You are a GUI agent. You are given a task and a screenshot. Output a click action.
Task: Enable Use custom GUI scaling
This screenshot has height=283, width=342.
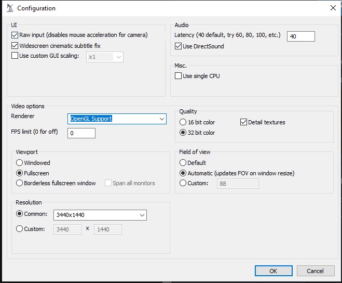pos(15,56)
